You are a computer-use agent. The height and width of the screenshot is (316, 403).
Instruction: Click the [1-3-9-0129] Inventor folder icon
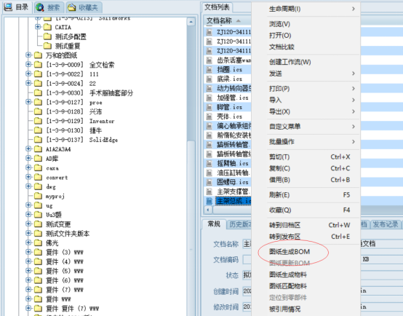tap(38, 121)
